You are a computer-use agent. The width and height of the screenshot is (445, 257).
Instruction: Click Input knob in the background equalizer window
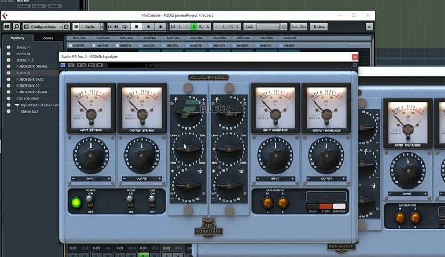(x=408, y=170)
